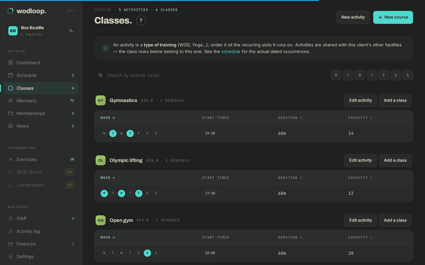Click the Schedule calendar icon
The height and width of the screenshot is (265, 425).
(11, 75)
